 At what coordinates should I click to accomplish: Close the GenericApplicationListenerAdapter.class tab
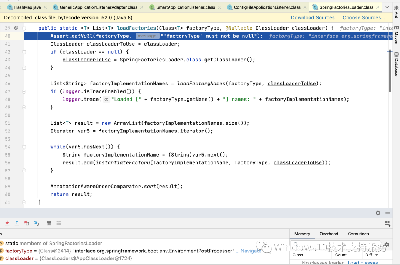coord(142,7)
